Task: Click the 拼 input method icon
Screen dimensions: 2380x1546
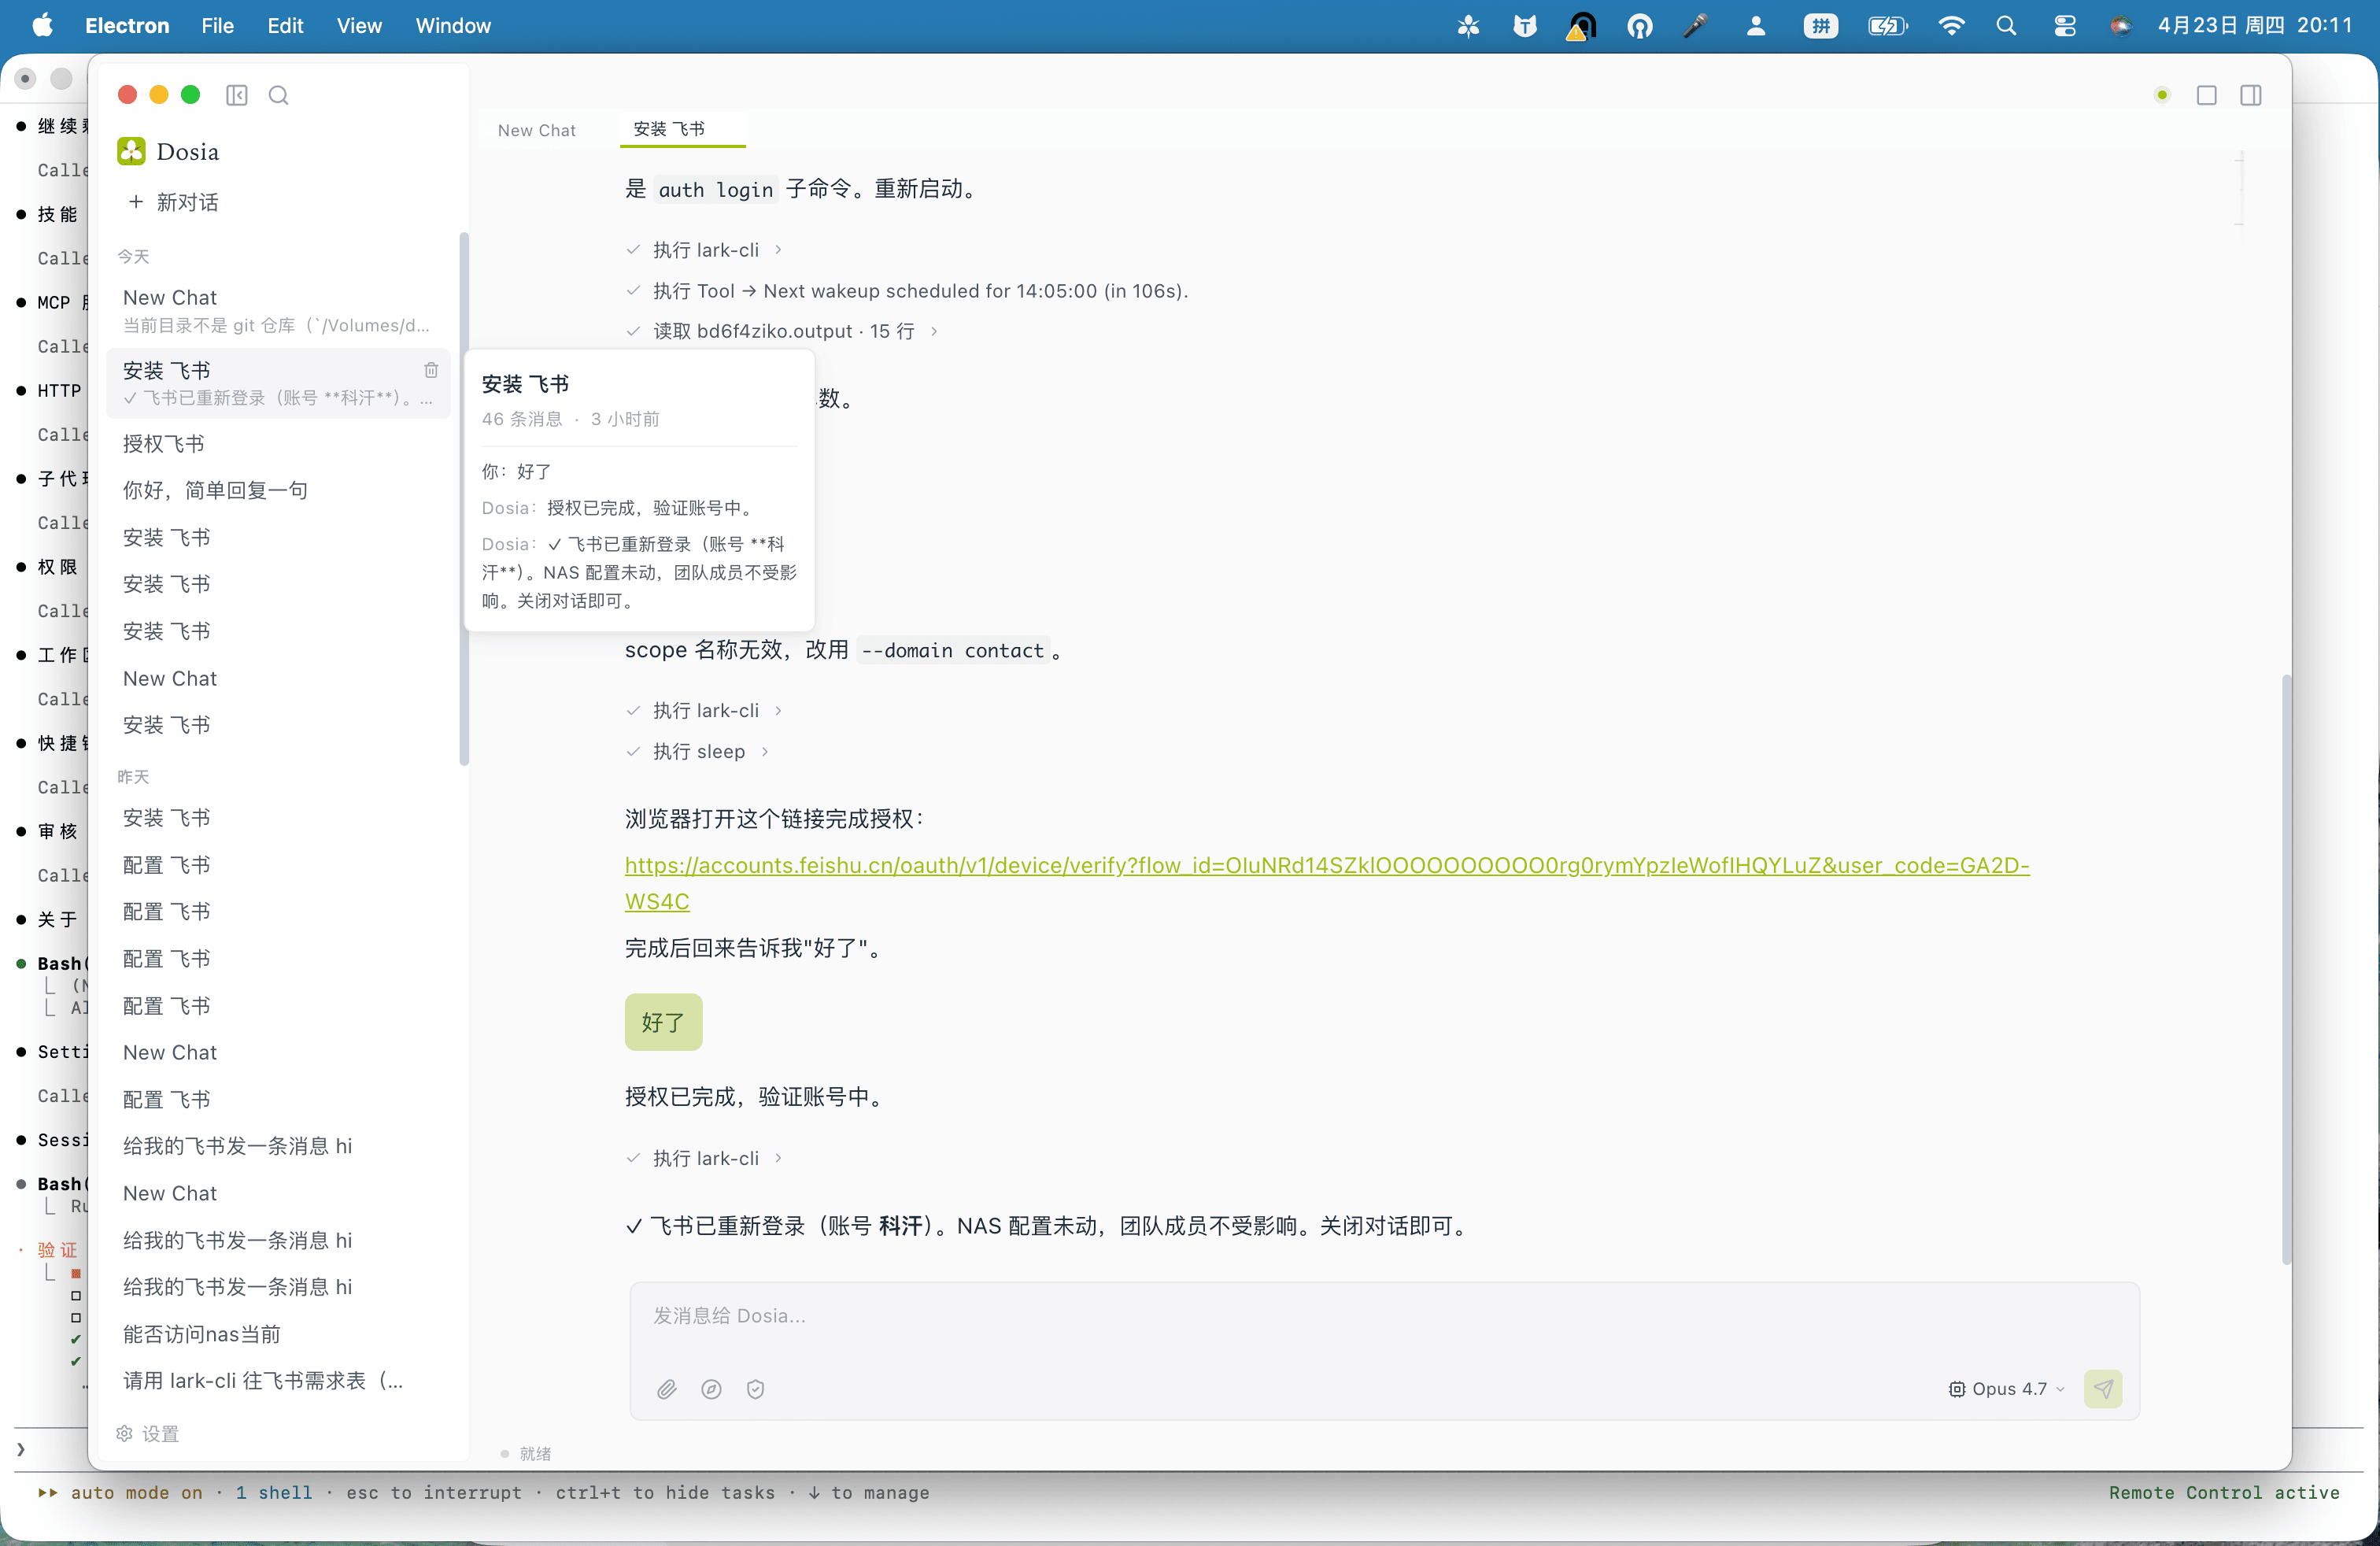Action: [1821, 25]
